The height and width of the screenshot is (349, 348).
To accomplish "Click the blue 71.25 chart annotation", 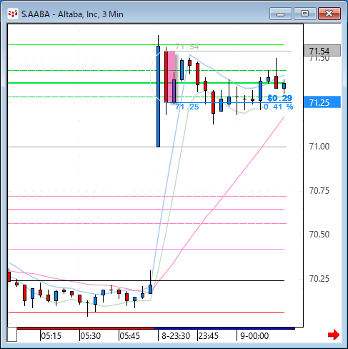I will pos(187,107).
